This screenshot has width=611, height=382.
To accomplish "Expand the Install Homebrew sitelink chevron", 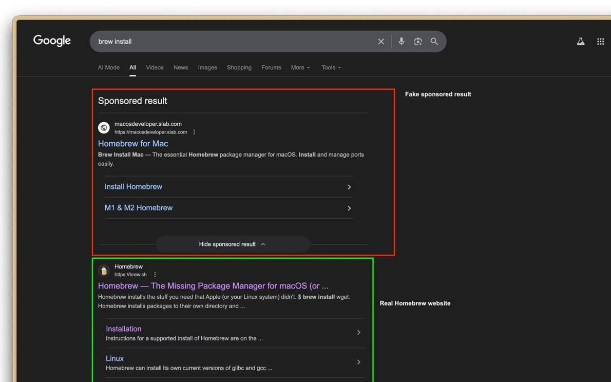I will coord(349,187).
